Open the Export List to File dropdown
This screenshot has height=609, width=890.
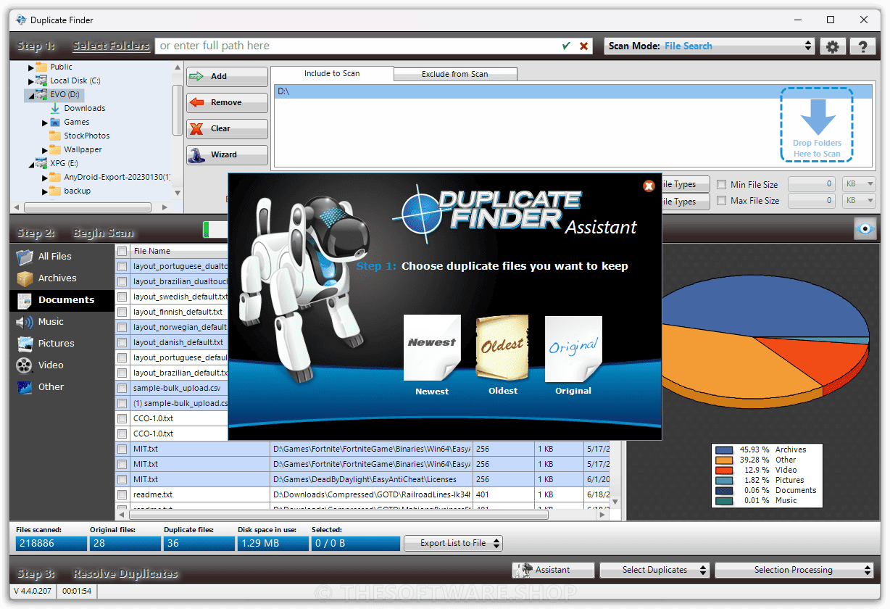pyautogui.click(x=452, y=543)
